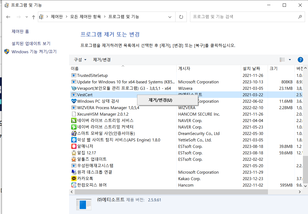Click 모든 제어판 항목 breadcrumb segment
Screen dimensions: 308x214
(x=85, y=17)
